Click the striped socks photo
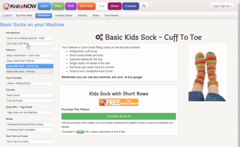 click(x=207, y=72)
